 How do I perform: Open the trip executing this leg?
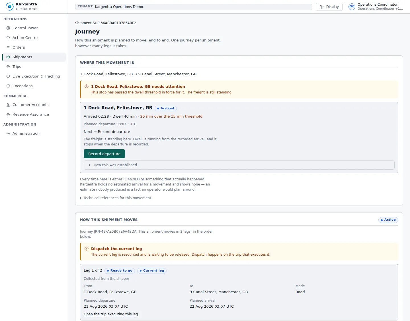point(111,314)
